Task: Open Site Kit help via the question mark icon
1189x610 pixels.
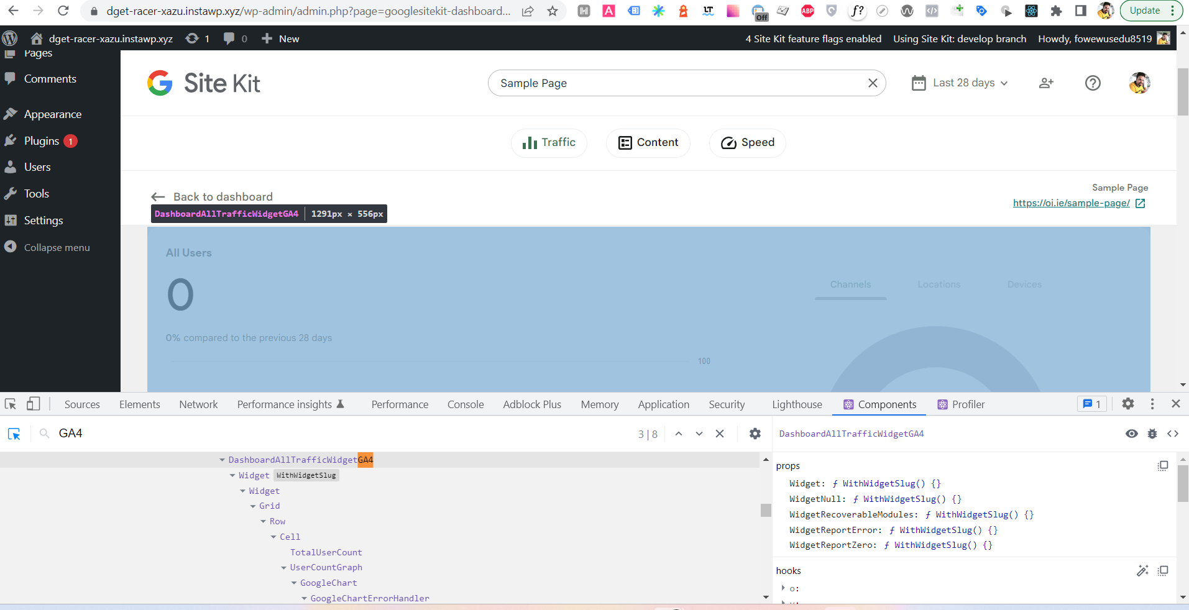Action: [1093, 83]
